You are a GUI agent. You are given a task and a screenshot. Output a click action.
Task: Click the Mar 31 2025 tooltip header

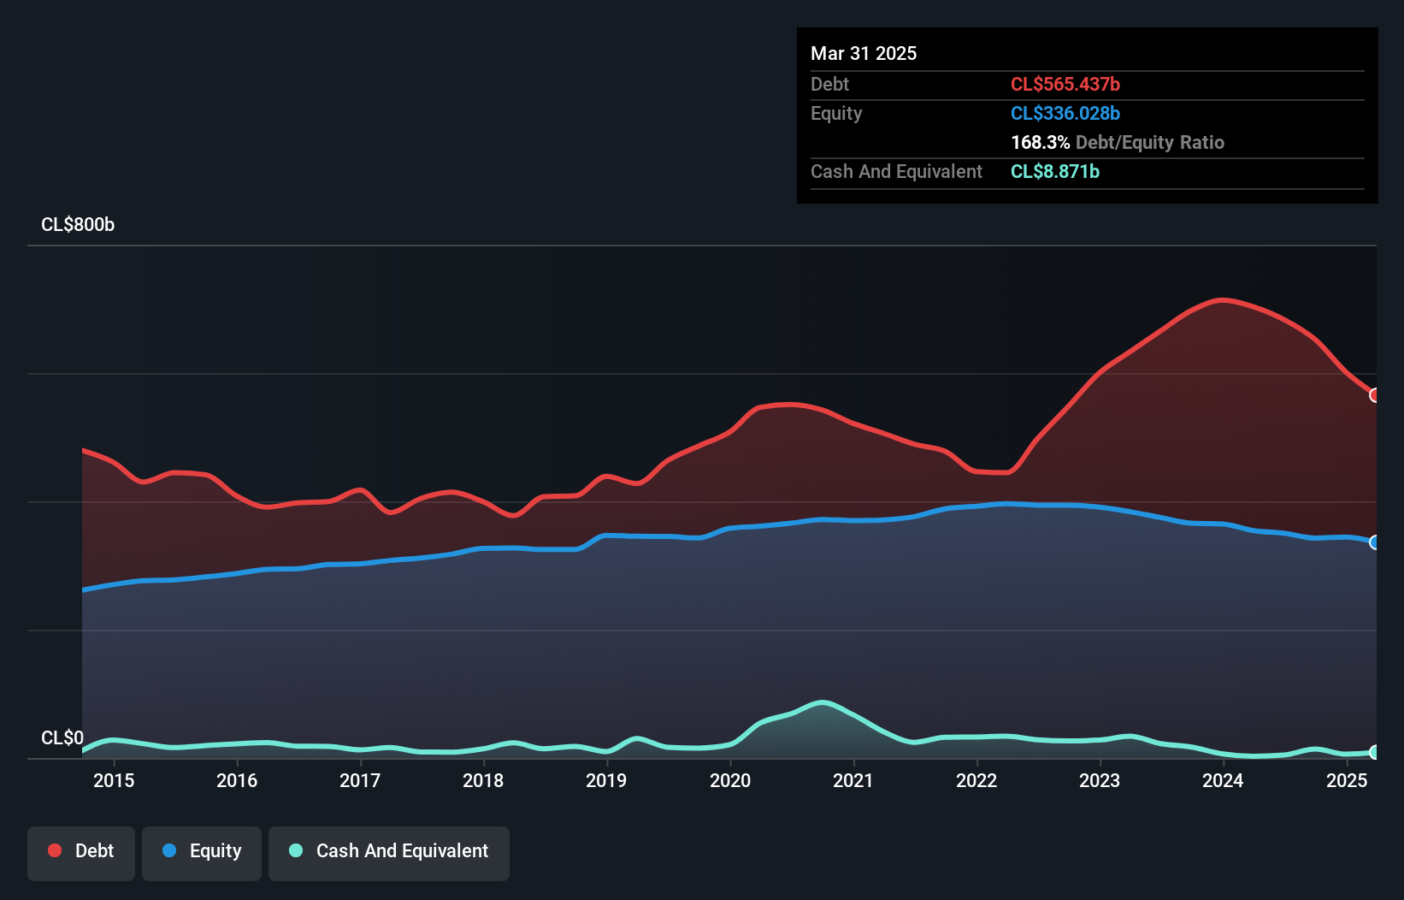[863, 53]
